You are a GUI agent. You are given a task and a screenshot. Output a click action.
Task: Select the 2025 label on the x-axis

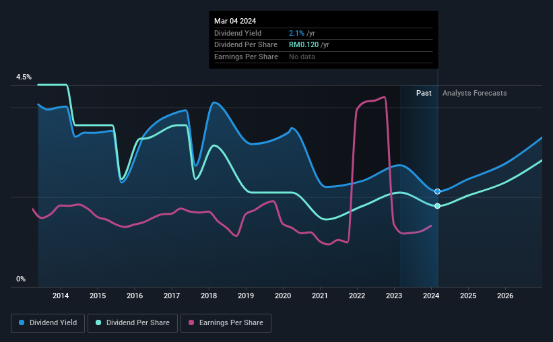[468, 296]
